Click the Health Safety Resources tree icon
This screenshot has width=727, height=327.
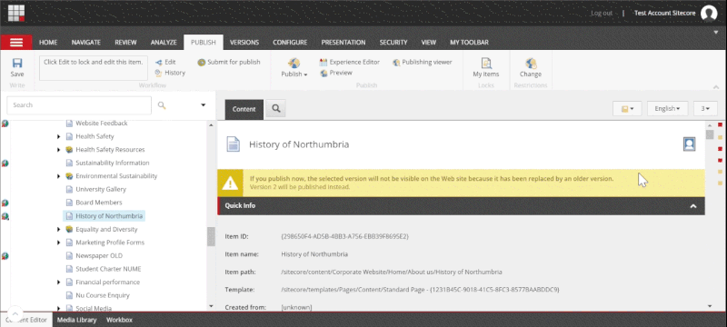(x=69, y=150)
